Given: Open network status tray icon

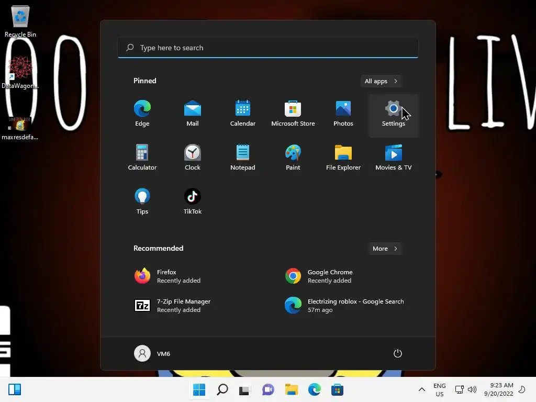Looking at the screenshot, I should tap(460, 389).
